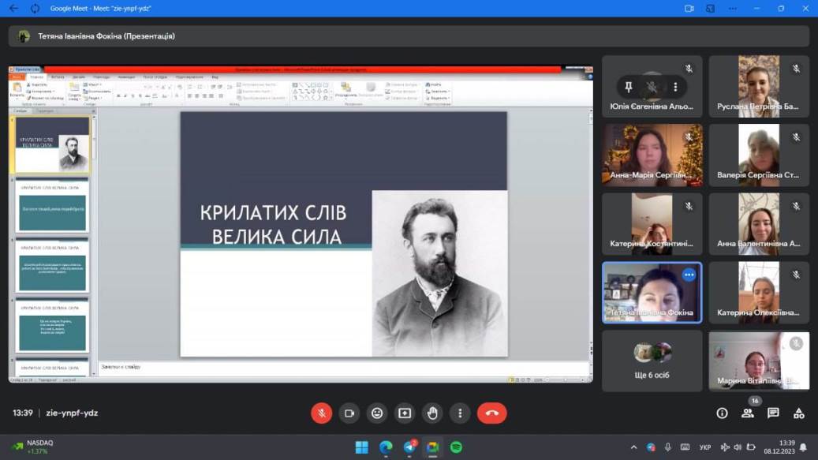Image resolution: width=818 pixels, height=460 pixels.
Task: Pin Юлія Євгенівна's tile
Action: pyautogui.click(x=628, y=87)
